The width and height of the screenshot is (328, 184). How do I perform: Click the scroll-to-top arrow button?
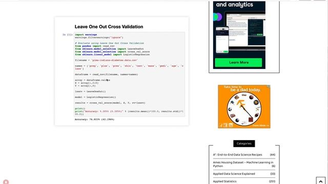point(321,181)
